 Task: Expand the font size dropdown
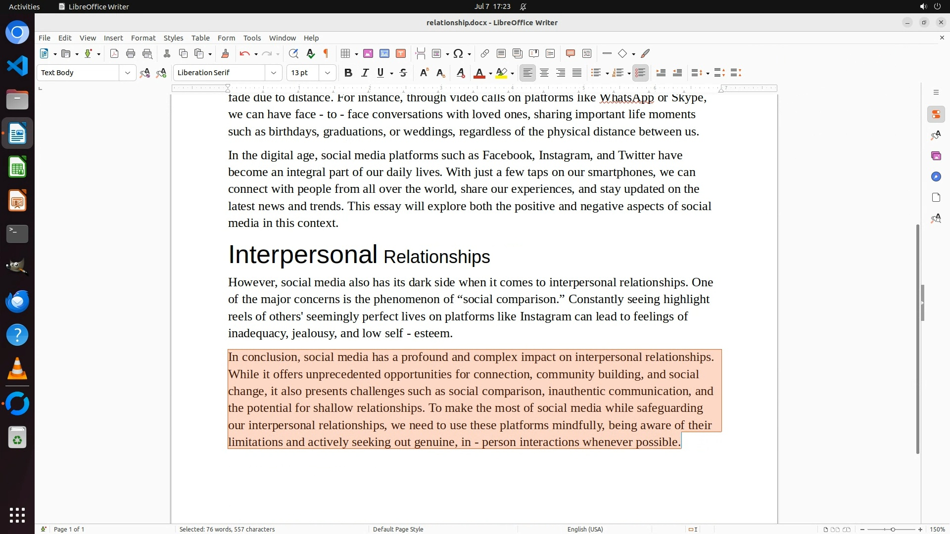tap(327, 73)
